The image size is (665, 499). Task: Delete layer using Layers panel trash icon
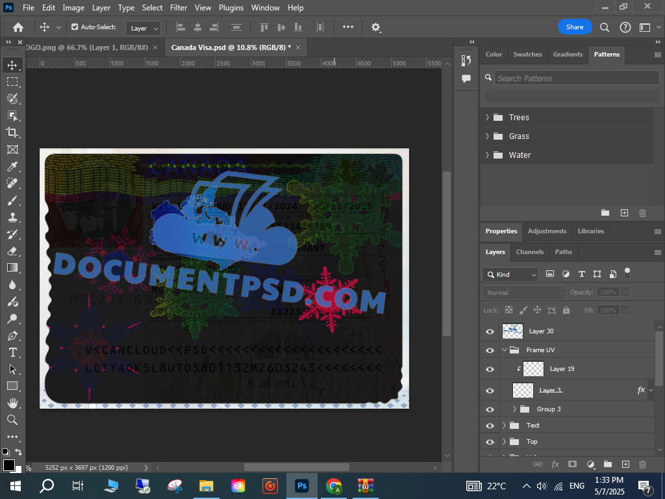[x=642, y=465]
